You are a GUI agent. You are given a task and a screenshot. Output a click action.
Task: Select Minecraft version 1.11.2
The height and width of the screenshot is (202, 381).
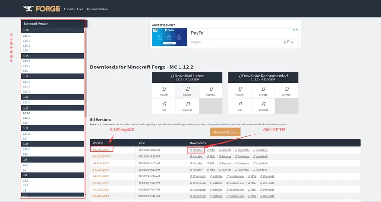(26, 134)
